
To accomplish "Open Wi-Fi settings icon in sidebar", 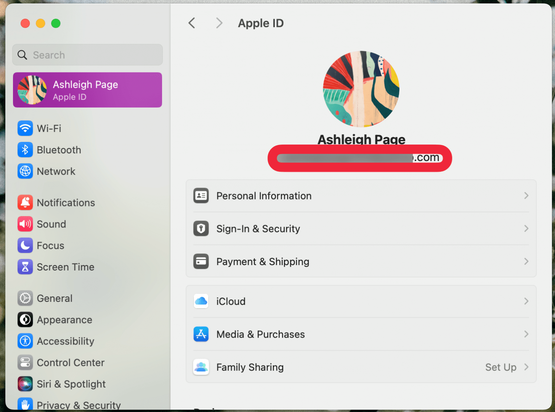I will coord(25,129).
